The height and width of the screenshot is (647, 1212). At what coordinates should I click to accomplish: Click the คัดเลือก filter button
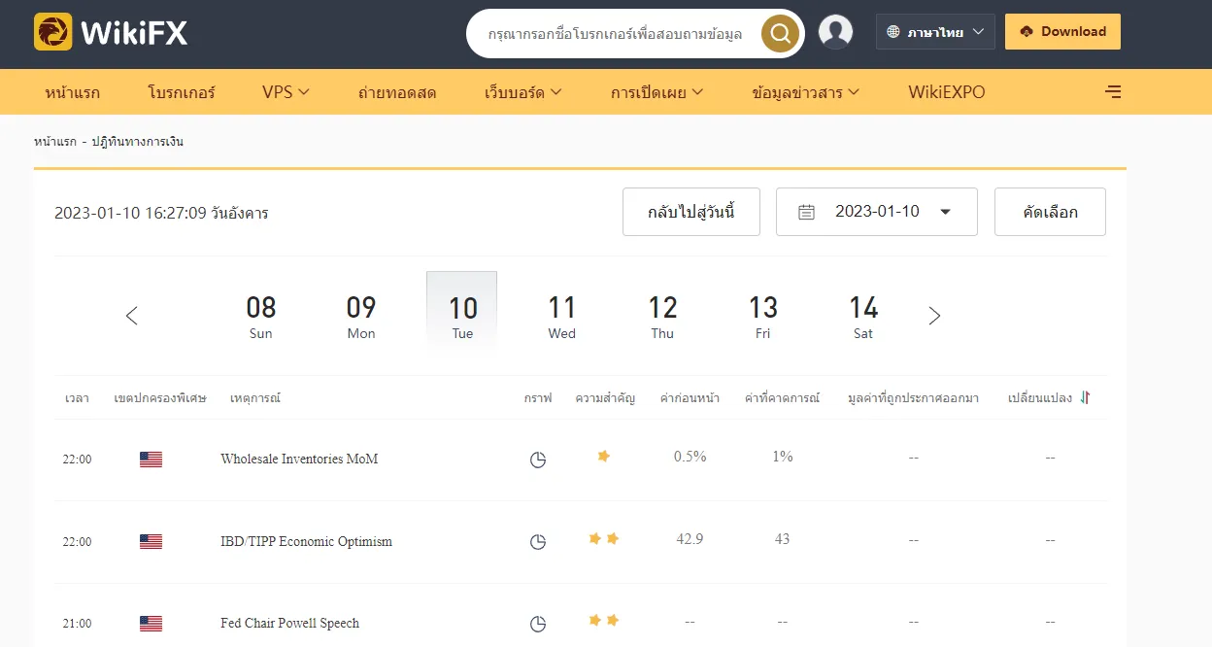[1050, 212]
